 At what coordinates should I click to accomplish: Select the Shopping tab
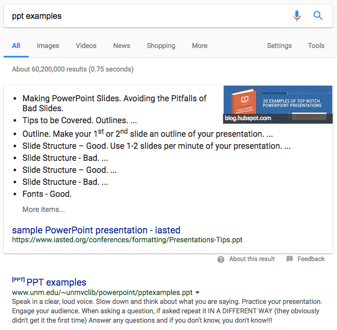point(161,45)
